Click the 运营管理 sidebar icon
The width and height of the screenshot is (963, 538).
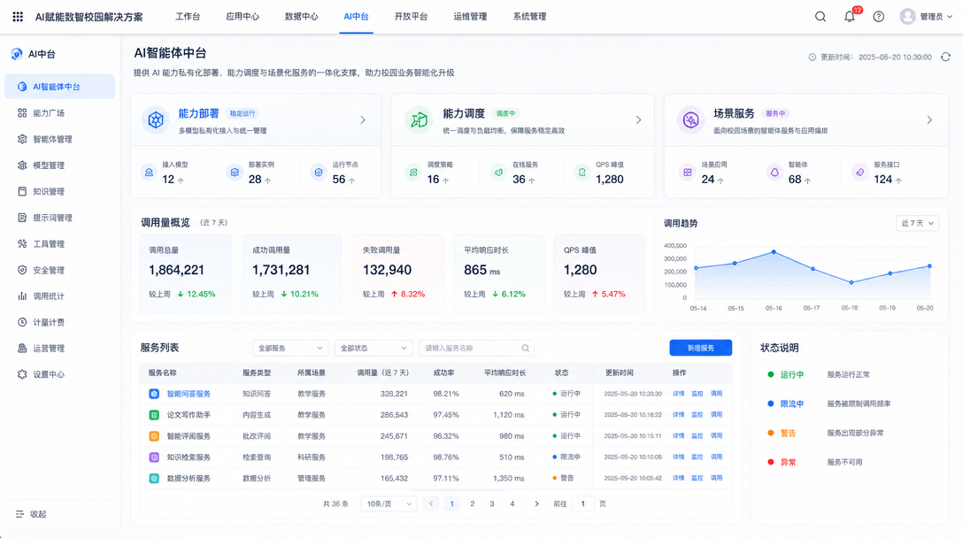click(x=22, y=349)
